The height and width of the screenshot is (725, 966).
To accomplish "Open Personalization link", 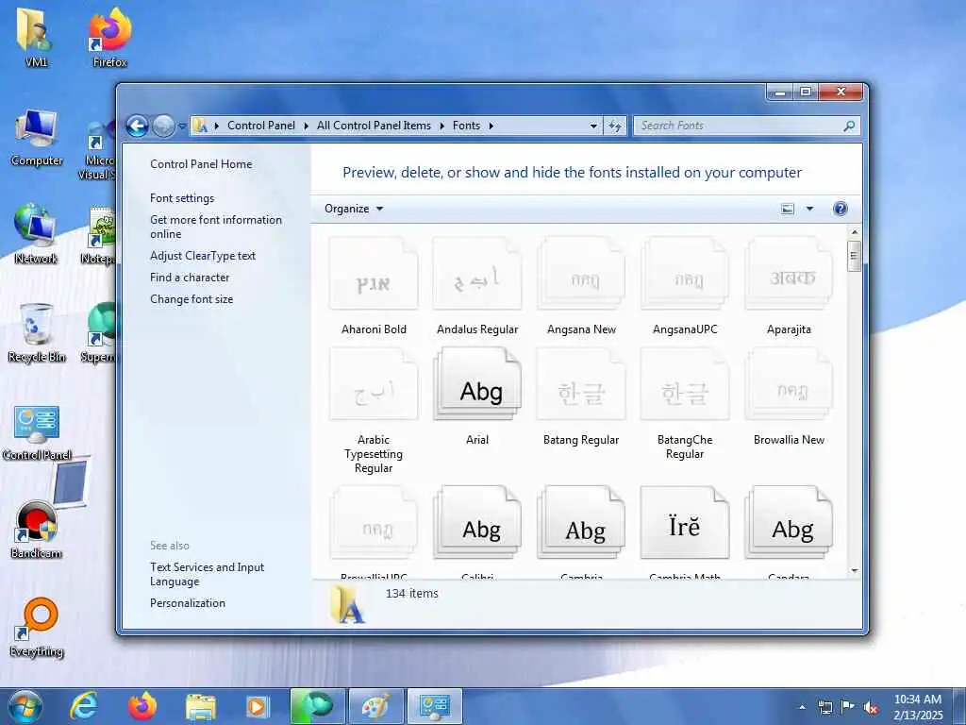I will point(188,603).
